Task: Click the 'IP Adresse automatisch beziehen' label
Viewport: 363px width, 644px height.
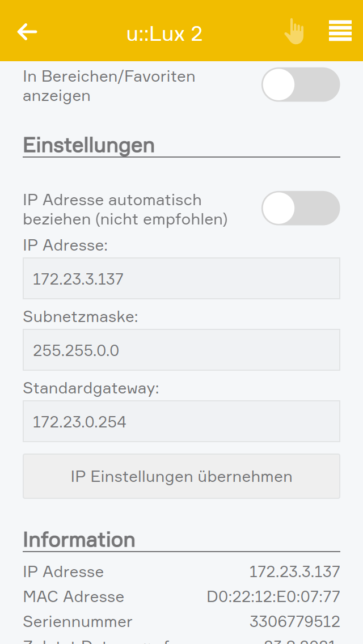Action: pos(125,209)
